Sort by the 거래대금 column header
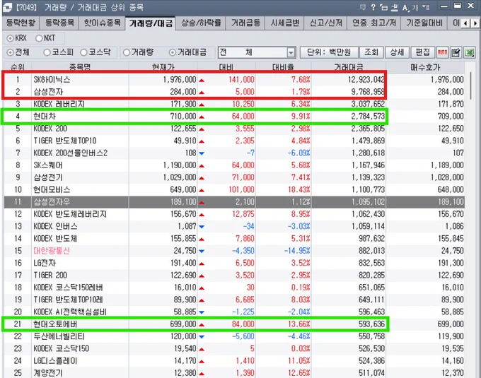481x378 pixels. click(349, 67)
